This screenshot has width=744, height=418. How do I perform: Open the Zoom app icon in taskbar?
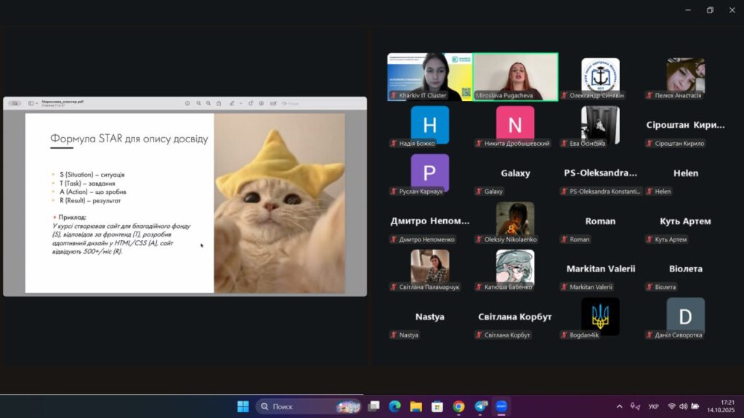point(501,406)
